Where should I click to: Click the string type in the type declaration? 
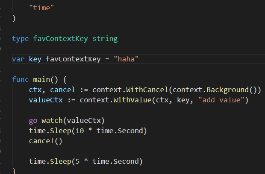[105, 38]
